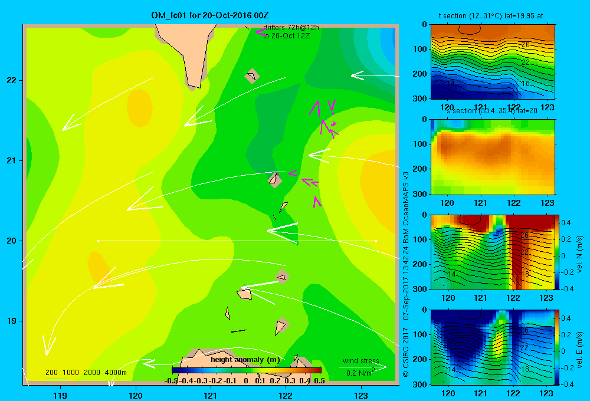This screenshot has width=590, height=401.
Task: Click the wind stress reference arrow in legend
Action: pyautogui.click(x=362, y=367)
